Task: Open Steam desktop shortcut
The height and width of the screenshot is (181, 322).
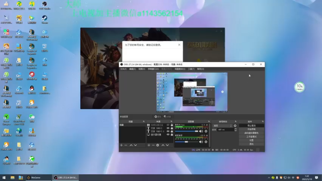Action: pos(45,19)
